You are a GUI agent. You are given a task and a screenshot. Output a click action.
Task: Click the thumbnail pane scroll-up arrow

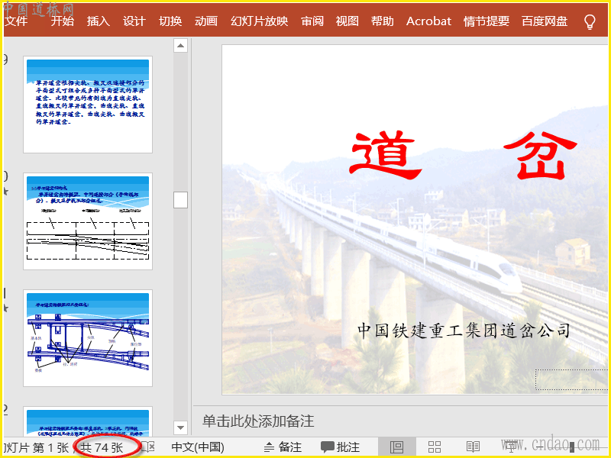pos(180,46)
